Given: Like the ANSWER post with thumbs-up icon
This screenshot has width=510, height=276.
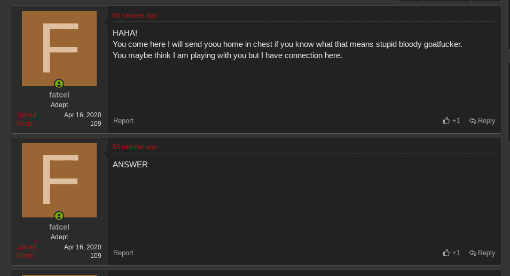Looking at the screenshot, I should 446,253.
